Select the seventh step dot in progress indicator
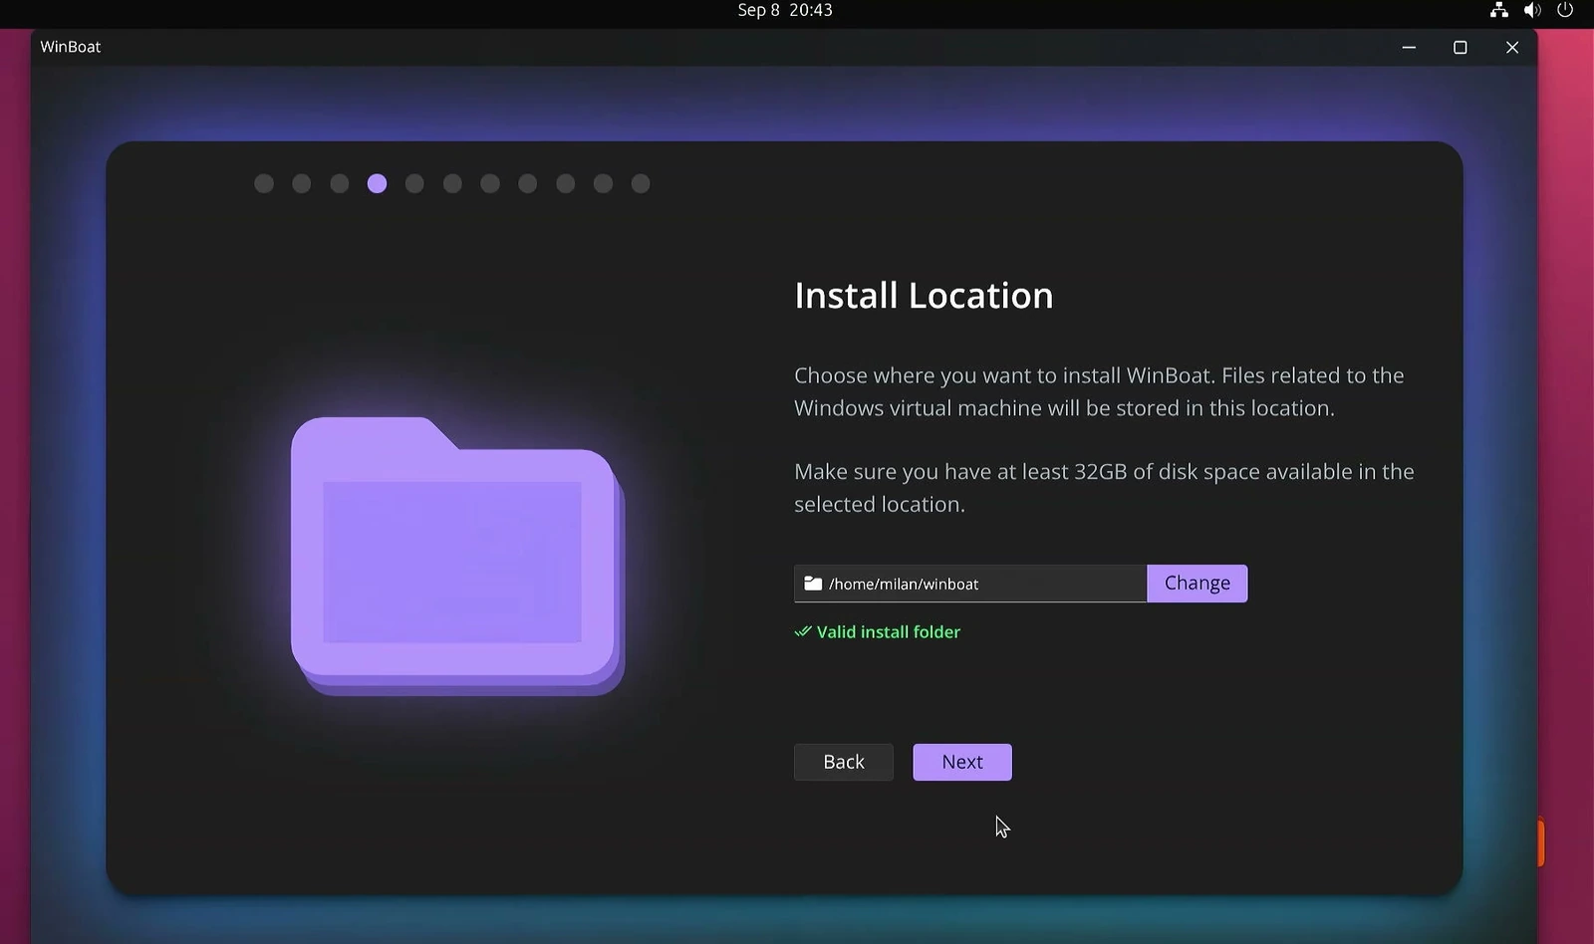Screen dimensions: 1594x944 (490, 183)
